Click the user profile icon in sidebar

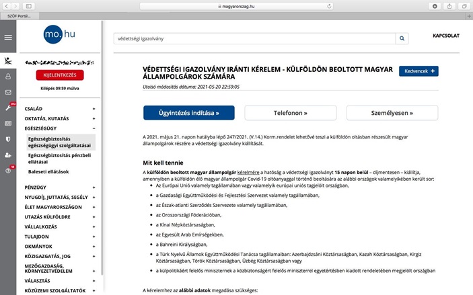pos(8,76)
